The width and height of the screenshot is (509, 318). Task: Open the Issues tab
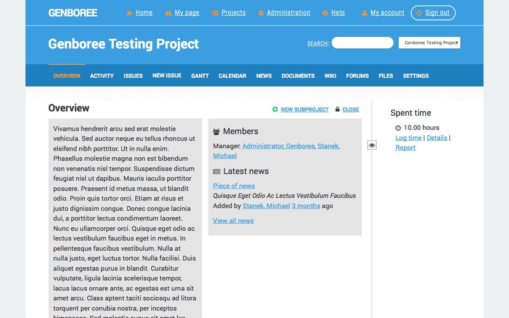[x=133, y=76]
